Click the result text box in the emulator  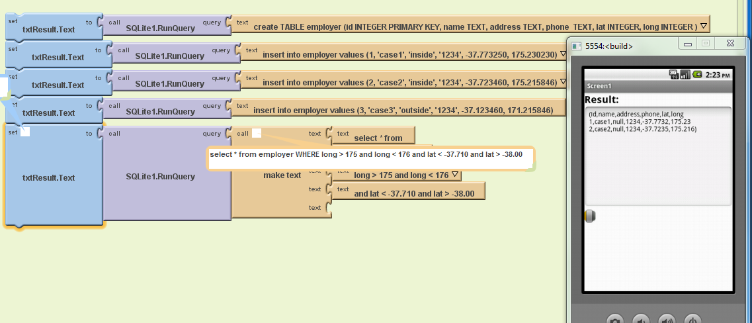[658, 156]
